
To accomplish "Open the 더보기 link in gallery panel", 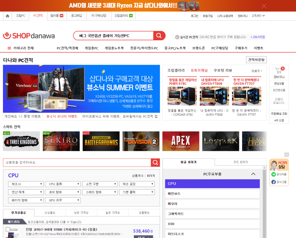I will click(257, 71).
